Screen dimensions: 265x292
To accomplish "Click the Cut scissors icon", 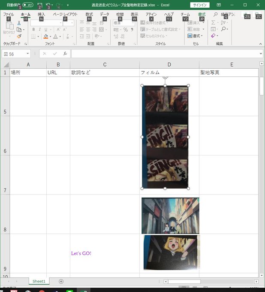I will click(x=19, y=23).
